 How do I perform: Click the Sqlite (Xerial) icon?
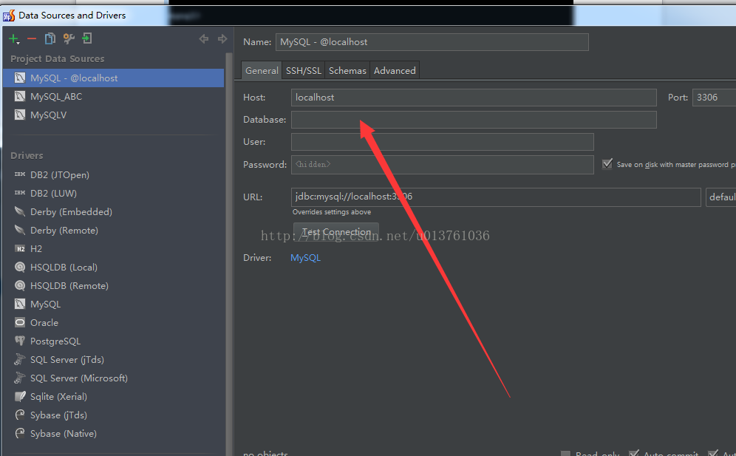tap(20, 396)
